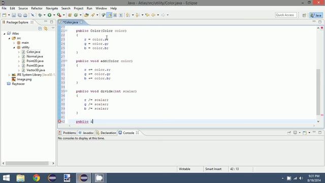Open the File menu
The image size is (325, 183).
click(x=4, y=8)
